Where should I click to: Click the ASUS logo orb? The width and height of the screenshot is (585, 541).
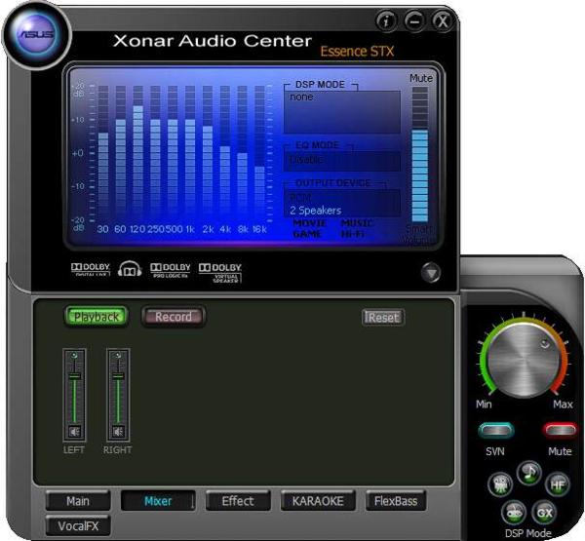(x=37, y=34)
